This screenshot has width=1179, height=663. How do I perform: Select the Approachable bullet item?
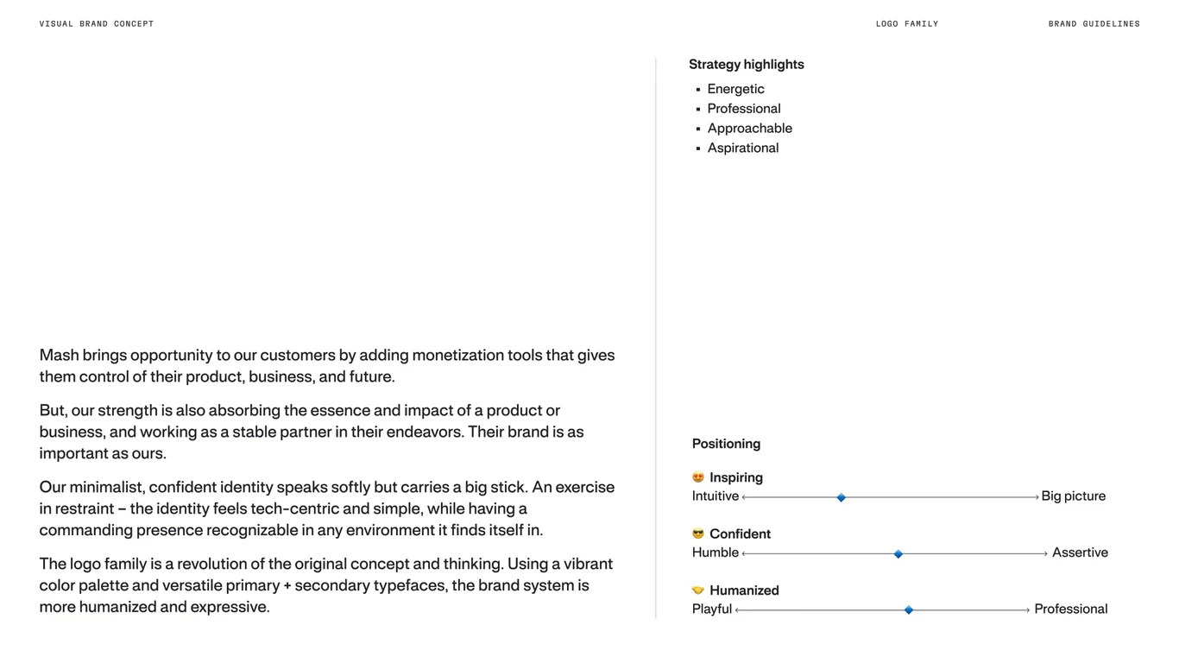click(749, 129)
